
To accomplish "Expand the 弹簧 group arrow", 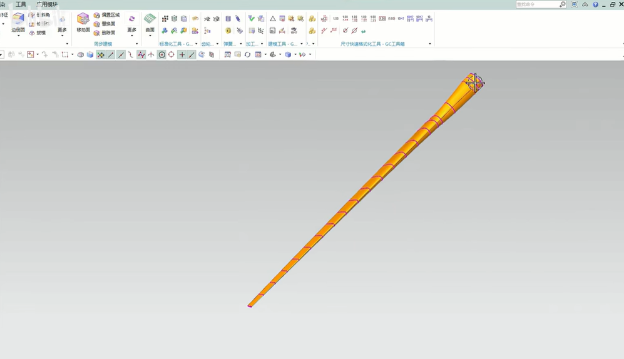I will 241,44.
